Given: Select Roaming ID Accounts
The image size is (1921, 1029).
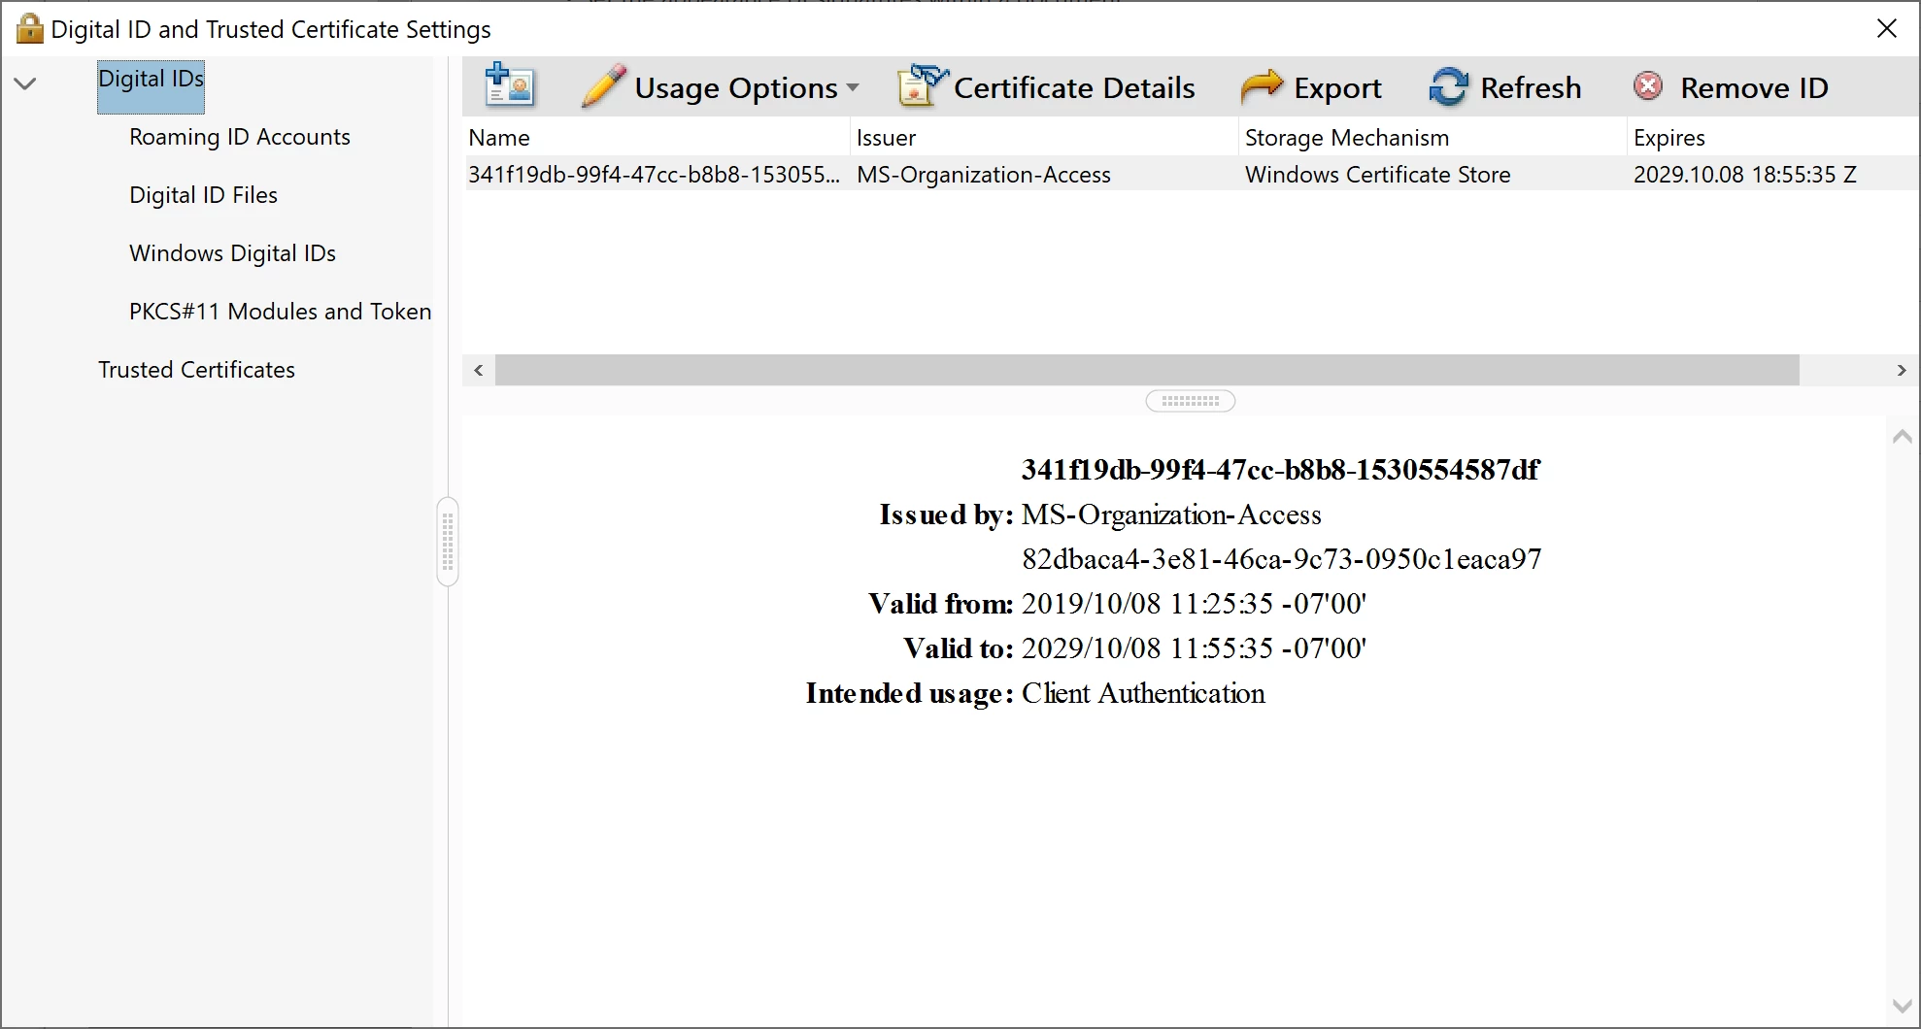Looking at the screenshot, I should click(x=239, y=137).
